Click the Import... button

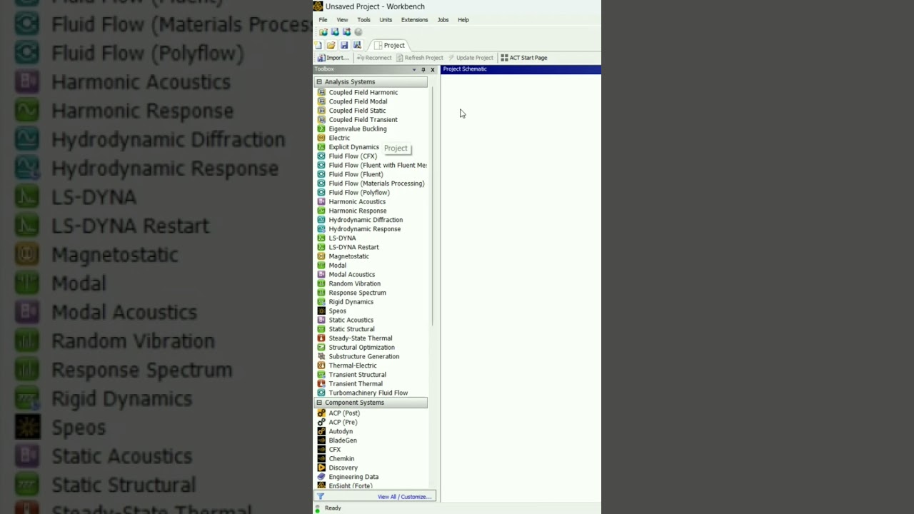[333, 58]
